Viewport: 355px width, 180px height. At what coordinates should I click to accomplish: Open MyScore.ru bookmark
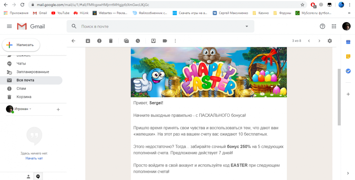(313, 13)
